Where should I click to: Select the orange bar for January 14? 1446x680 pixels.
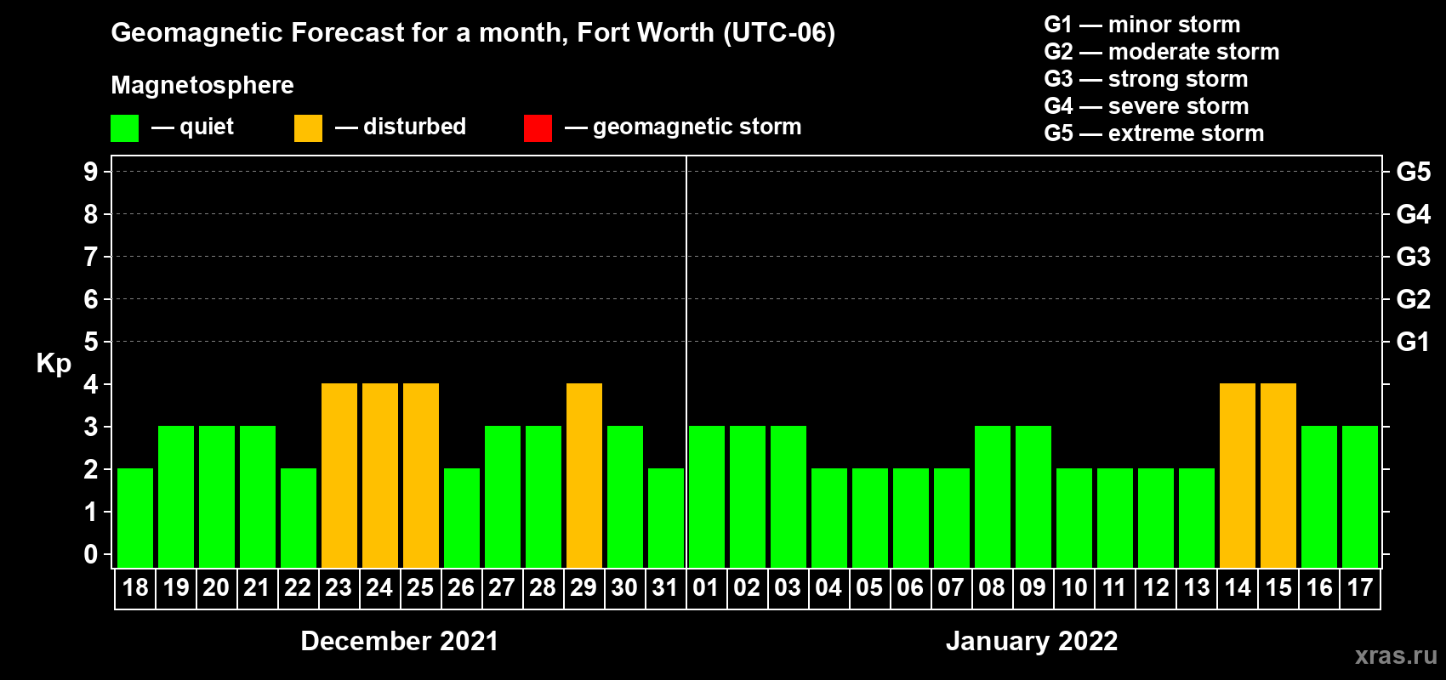[1238, 475]
